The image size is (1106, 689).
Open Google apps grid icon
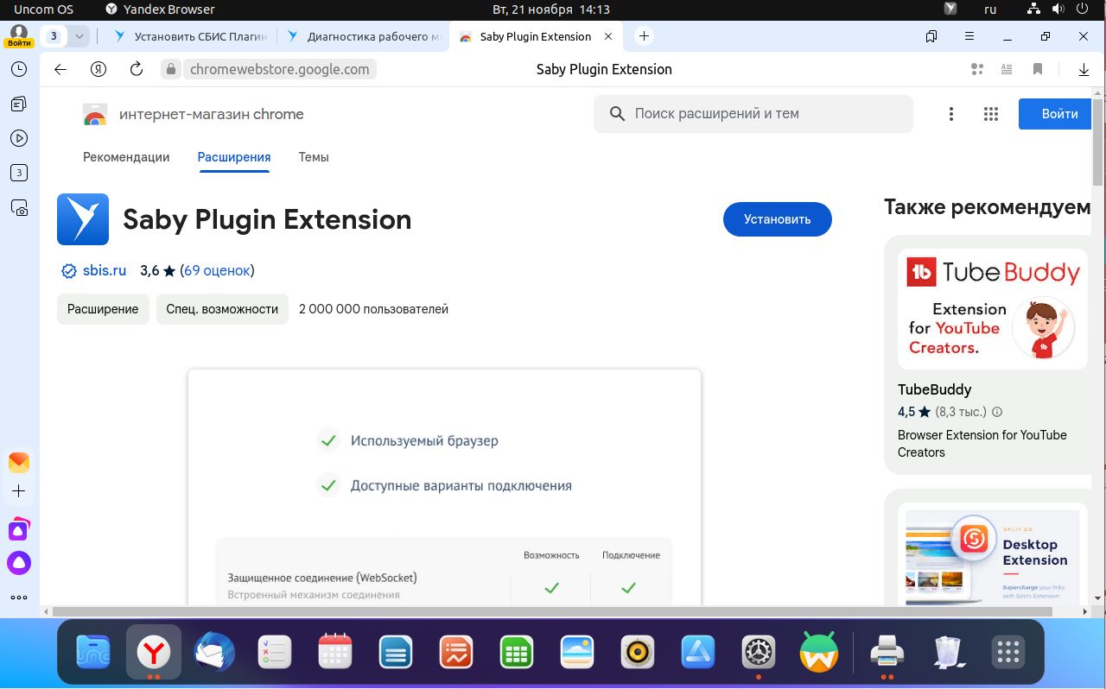coord(991,114)
